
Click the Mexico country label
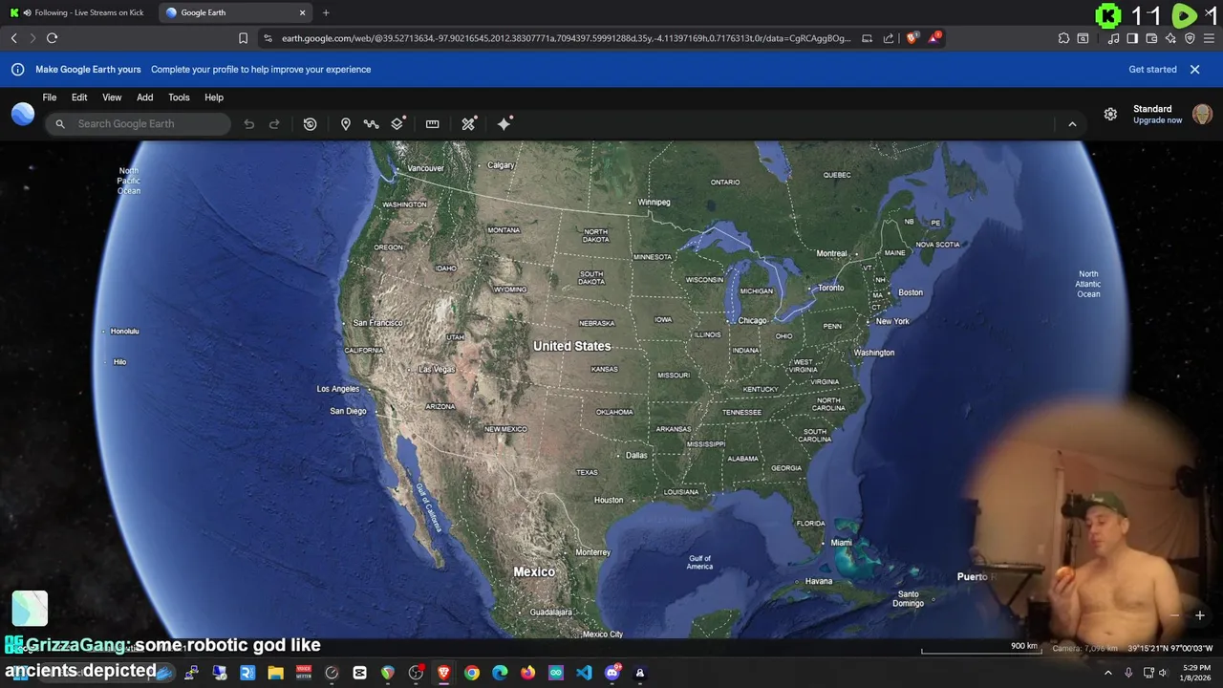pyautogui.click(x=534, y=571)
